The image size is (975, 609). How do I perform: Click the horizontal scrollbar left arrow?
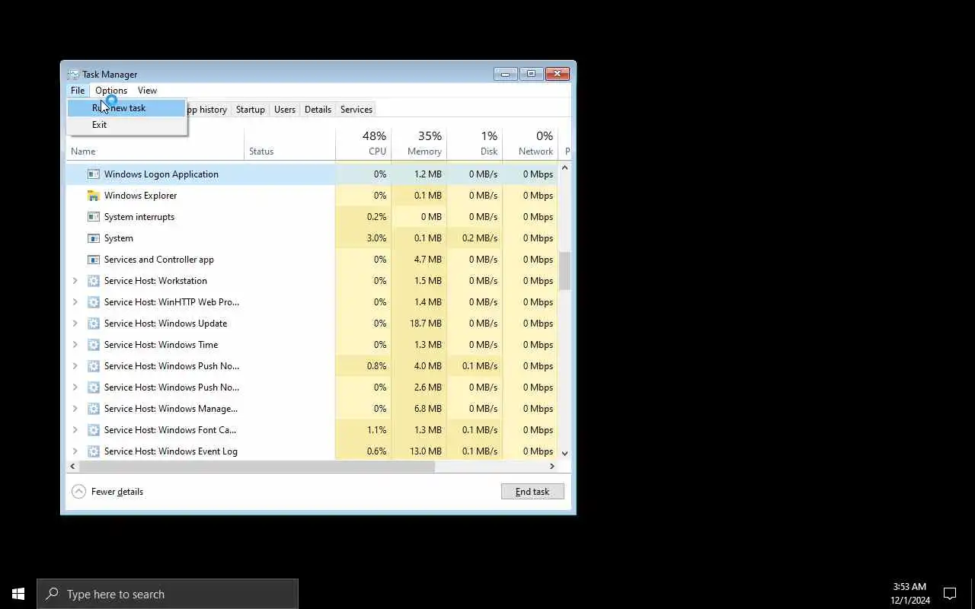(73, 466)
